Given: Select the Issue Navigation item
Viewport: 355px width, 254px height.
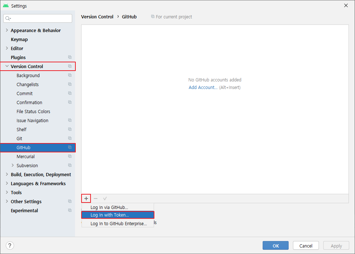Looking at the screenshot, I should click(x=32, y=121).
